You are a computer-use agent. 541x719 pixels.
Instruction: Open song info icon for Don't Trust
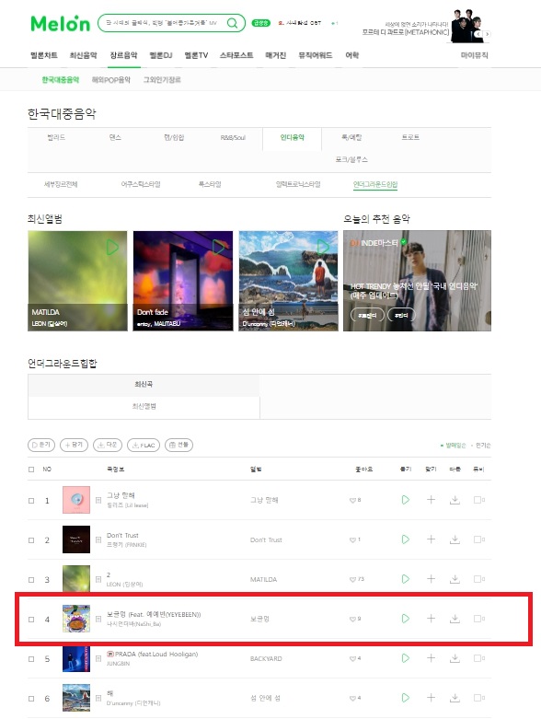tap(98, 539)
